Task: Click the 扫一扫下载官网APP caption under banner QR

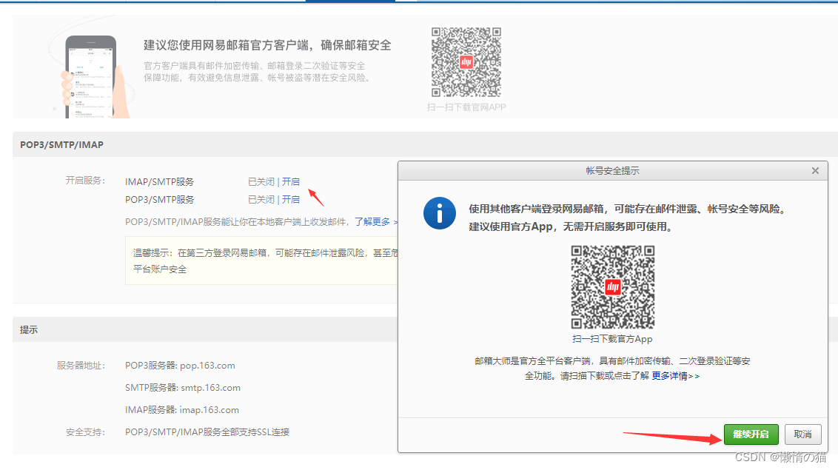Action: pyautogui.click(x=466, y=107)
